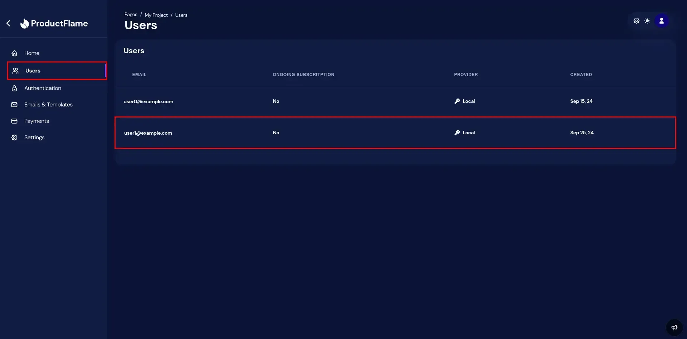Click the back arrow beside ProductFlame logo
The image size is (687, 339).
coord(9,24)
